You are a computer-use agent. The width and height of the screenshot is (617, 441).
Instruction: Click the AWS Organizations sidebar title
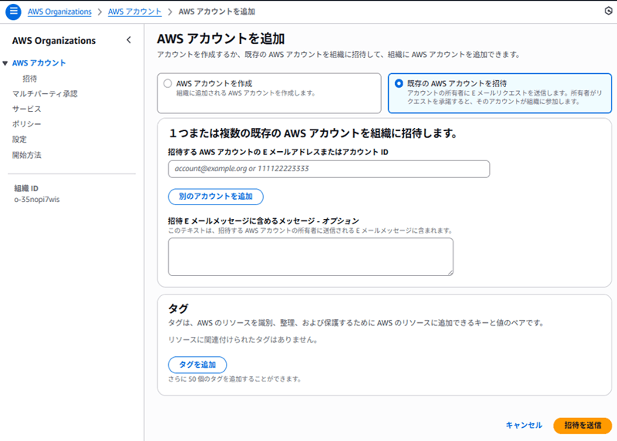click(x=54, y=41)
